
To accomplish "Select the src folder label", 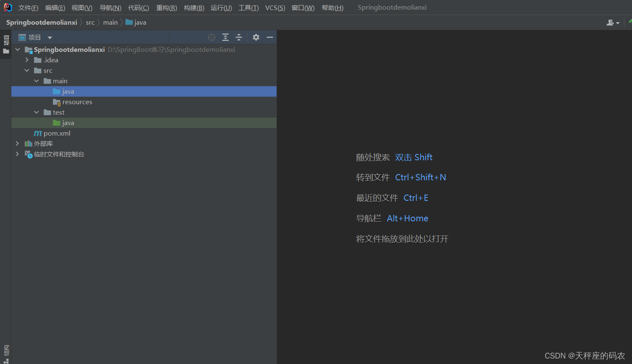I will [x=48, y=71].
